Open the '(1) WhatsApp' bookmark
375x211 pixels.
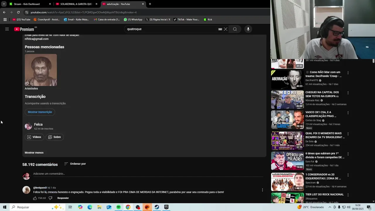click(133, 20)
